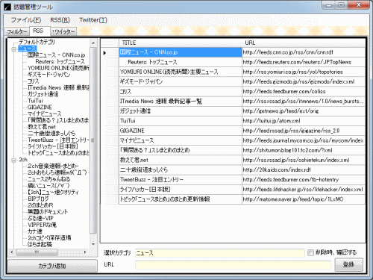Open the ファイル(F) menu
The height and width of the screenshot is (280, 373).
(26, 20)
